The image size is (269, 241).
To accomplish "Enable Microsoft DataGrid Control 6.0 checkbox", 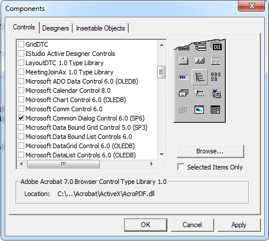I will point(21,146).
